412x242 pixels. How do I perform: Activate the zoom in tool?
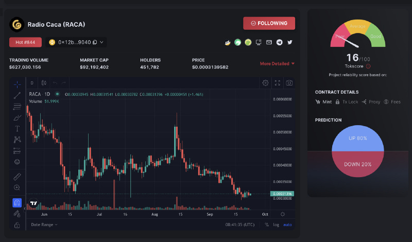pyautogui.click(x=17, y=187)
